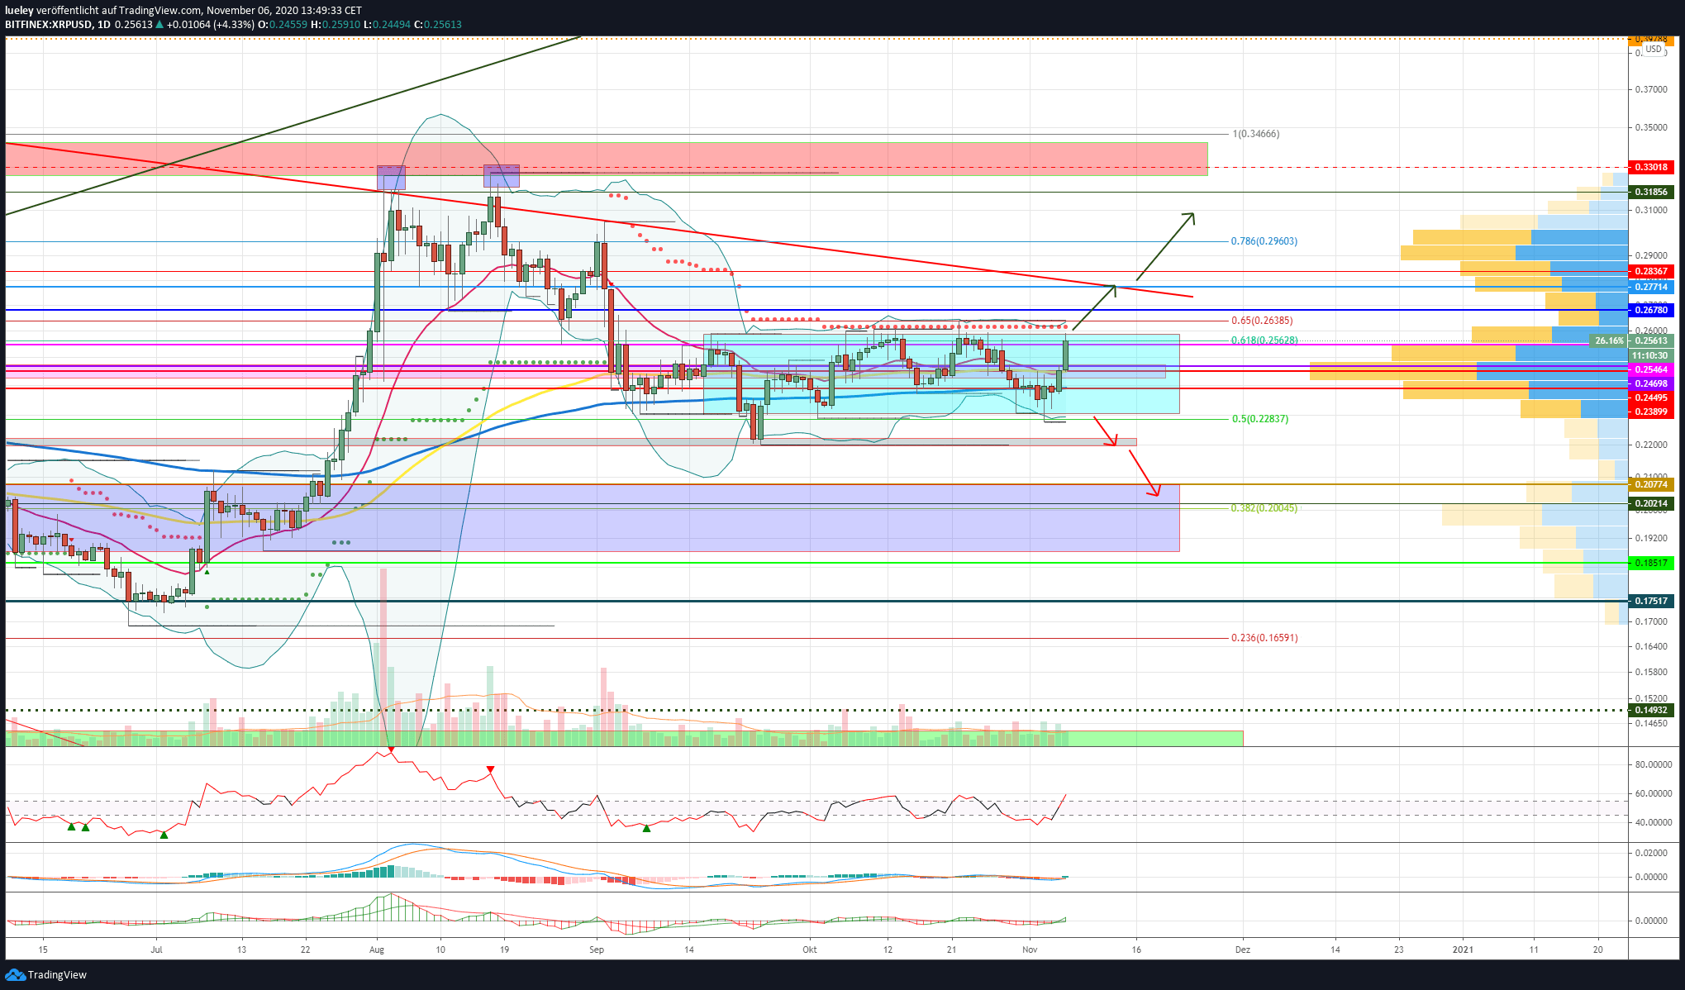Click the 0.14932 dotted-line price label

point(1651,710)
